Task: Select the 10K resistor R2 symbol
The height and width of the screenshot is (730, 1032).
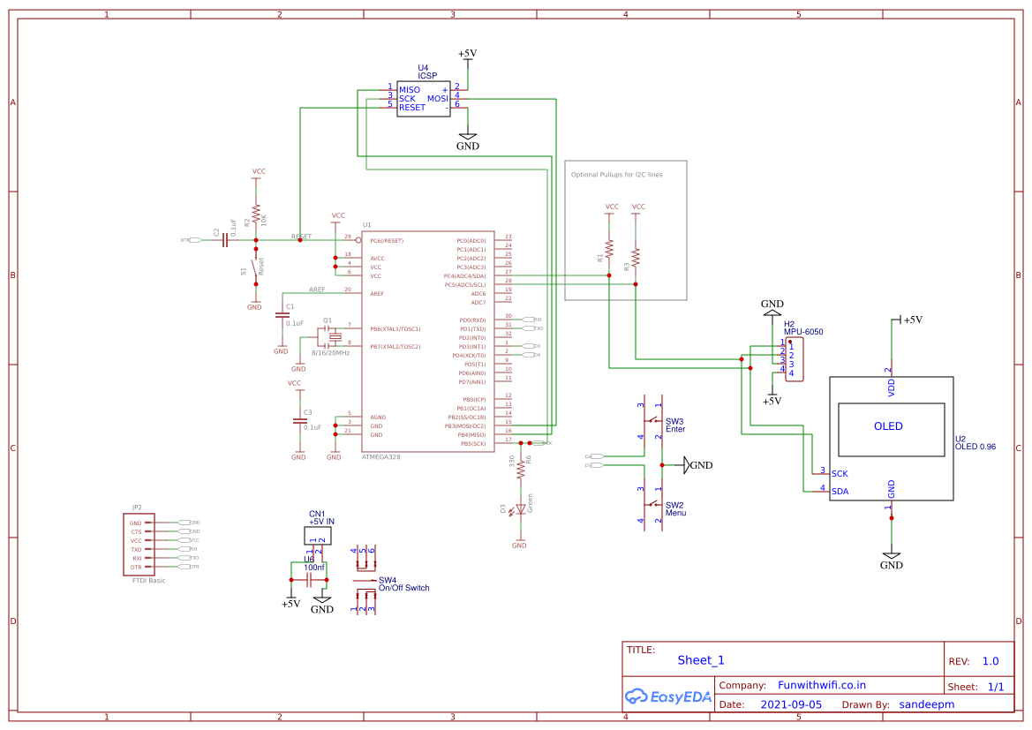Action: click(x=255, y=214)
